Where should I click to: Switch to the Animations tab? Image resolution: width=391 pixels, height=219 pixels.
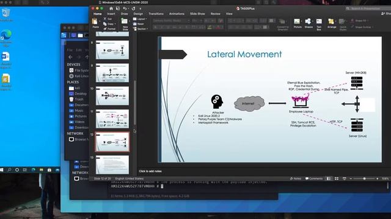pos(177,13)
